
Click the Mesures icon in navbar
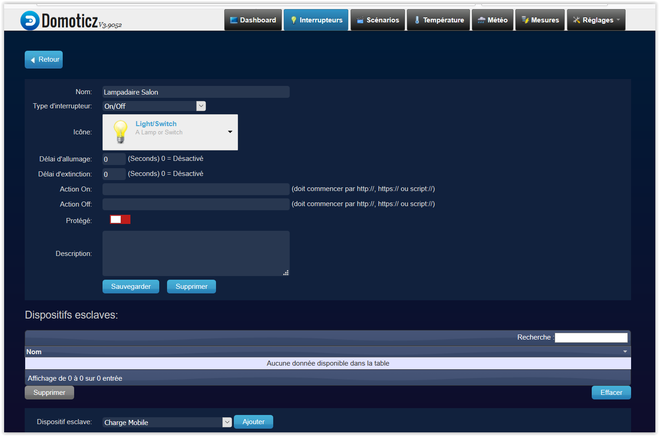click(x=525, y=20)
